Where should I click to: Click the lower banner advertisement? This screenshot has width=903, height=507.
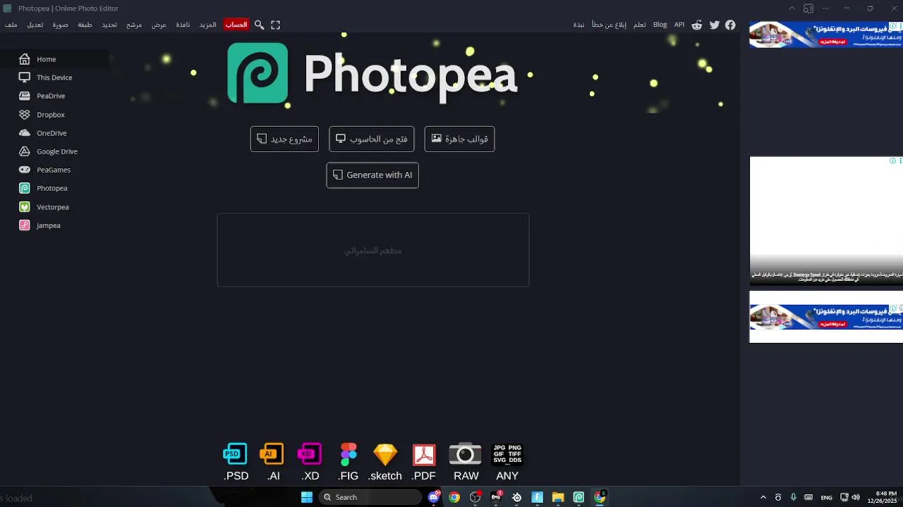(825, 317)
